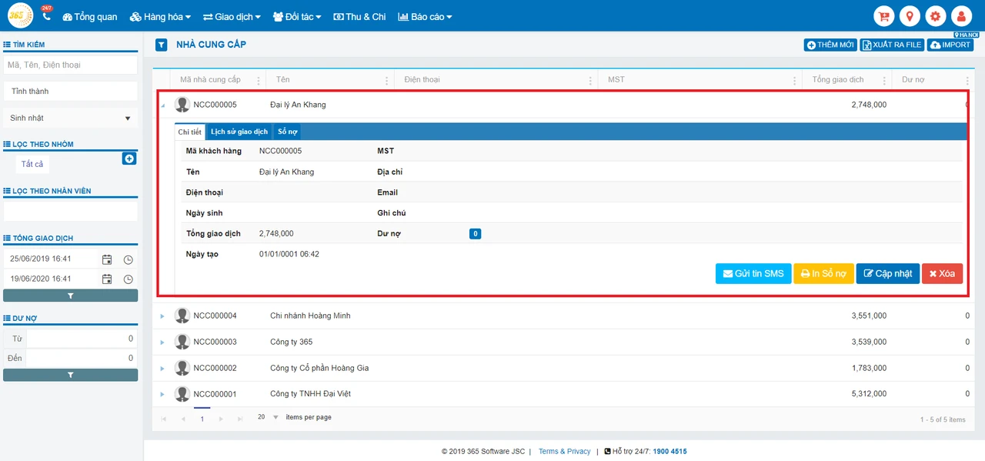The image size is (985, 461).
Task: Open calendar picker for 25/06/2019 date
Action: 107,259
